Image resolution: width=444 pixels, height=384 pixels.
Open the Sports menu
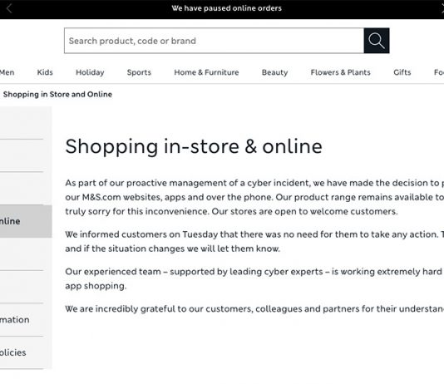click(139, 72)
